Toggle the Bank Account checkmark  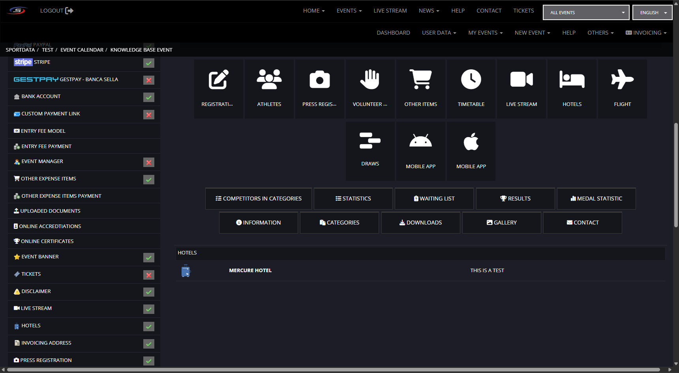pyautogui.click(x=149, y=97)
